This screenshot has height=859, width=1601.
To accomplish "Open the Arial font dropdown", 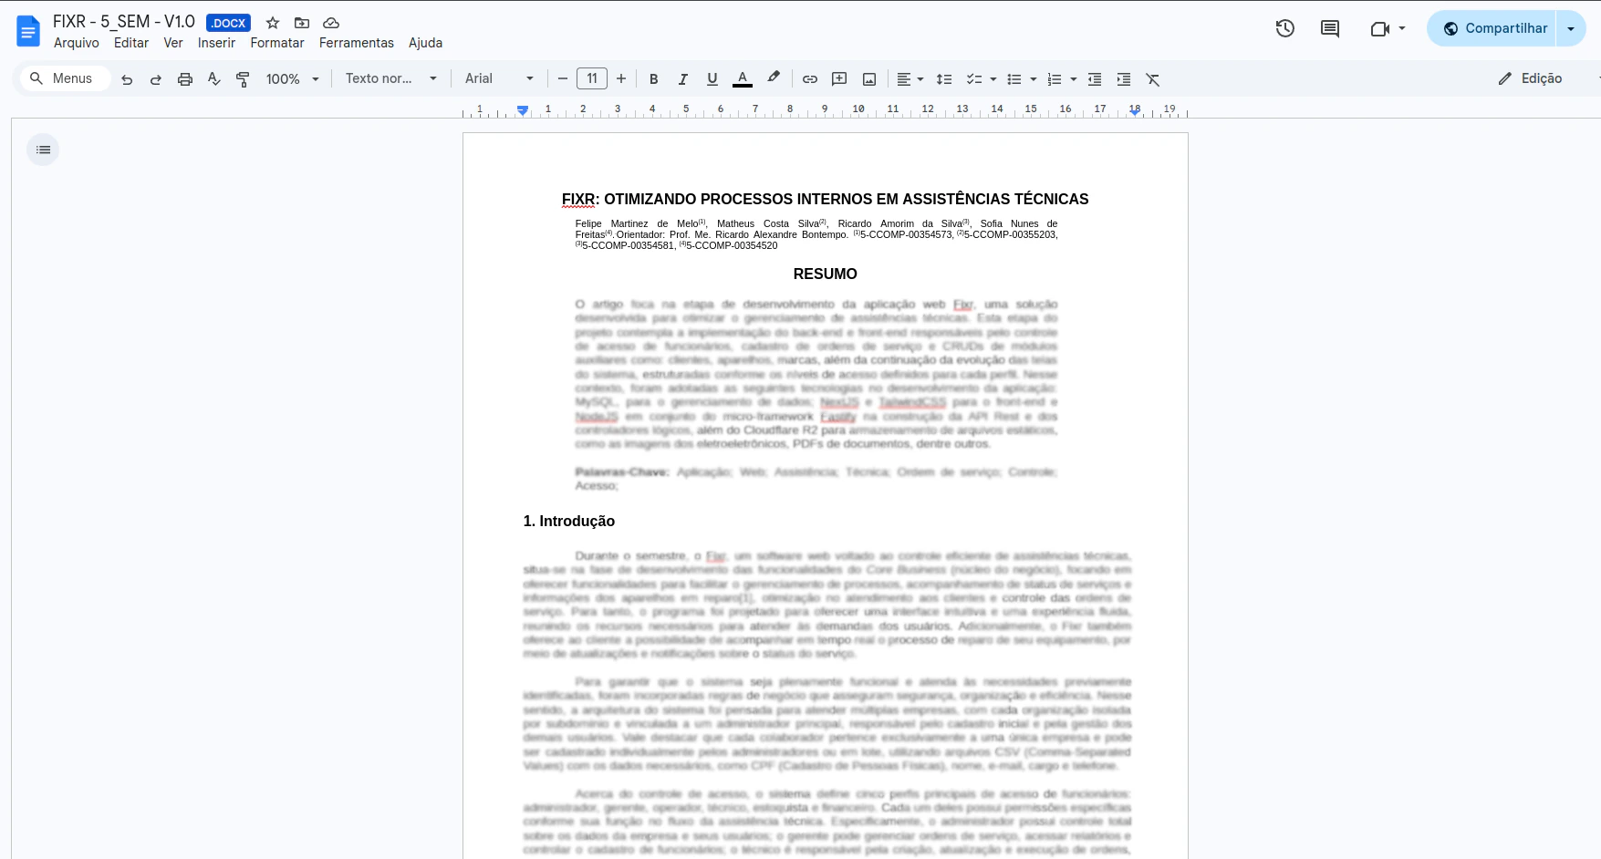I will tap(500, 79).
